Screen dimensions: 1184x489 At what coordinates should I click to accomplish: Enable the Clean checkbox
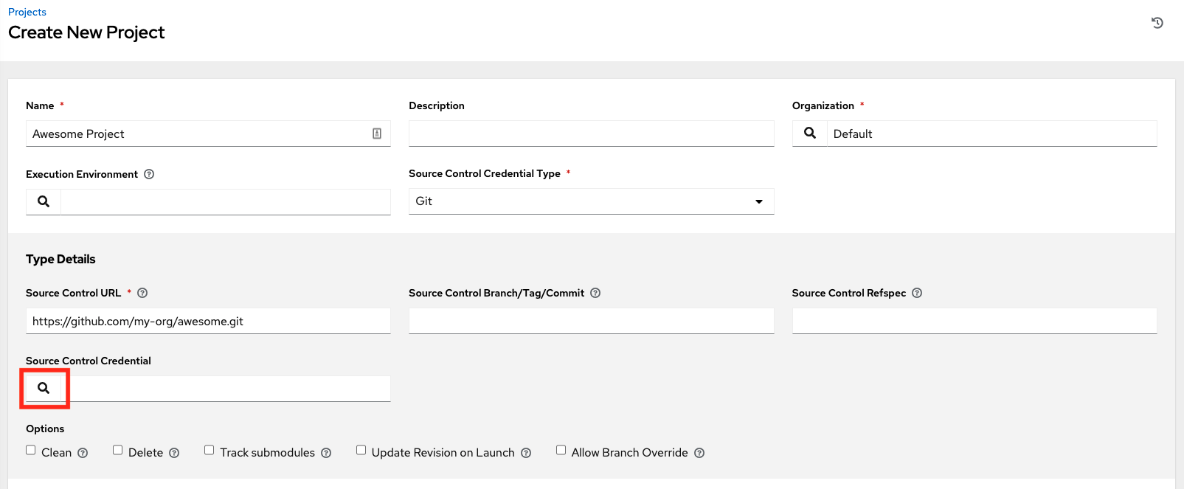(x=31, y=450)
